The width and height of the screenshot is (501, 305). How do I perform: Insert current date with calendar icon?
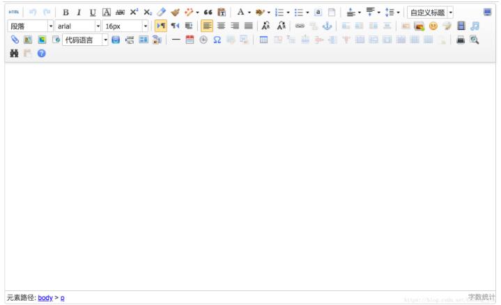tap(190, 40)
